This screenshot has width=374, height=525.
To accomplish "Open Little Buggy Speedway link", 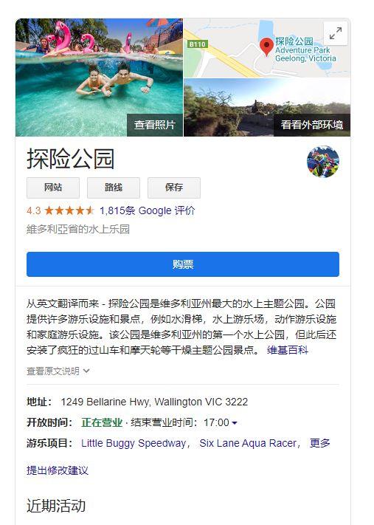I will pyautogui.click(x=134, y=443).
